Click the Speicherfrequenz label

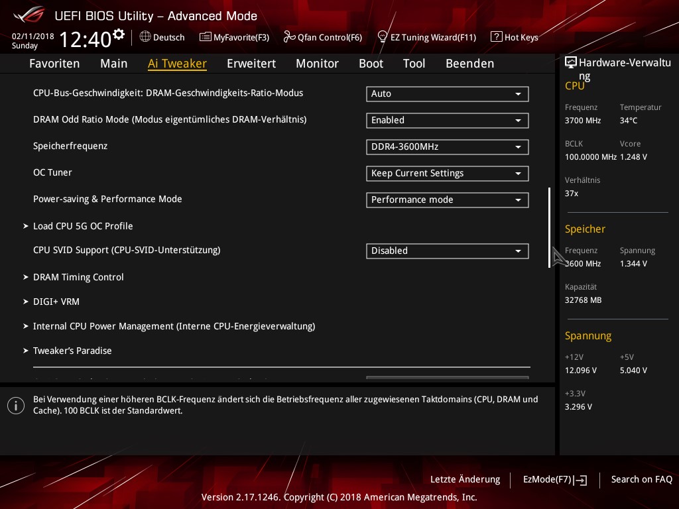pos(70,146)
